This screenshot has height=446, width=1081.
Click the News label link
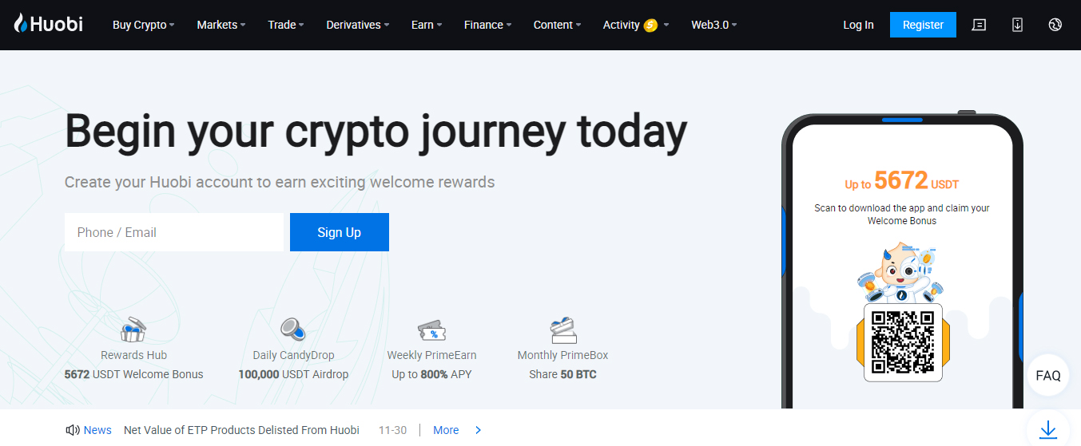click(97, 430)
